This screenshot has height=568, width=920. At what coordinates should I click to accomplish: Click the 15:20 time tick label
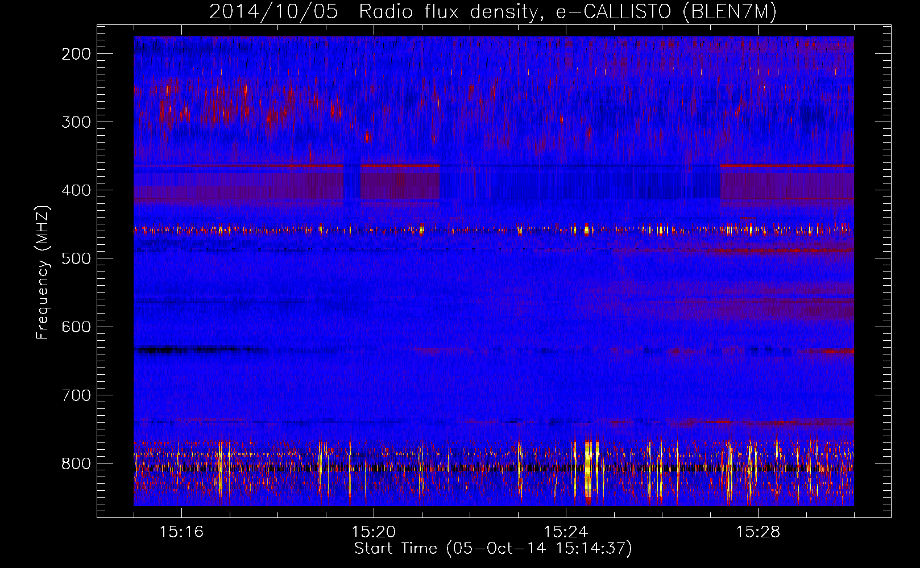[x=374, y=532]
